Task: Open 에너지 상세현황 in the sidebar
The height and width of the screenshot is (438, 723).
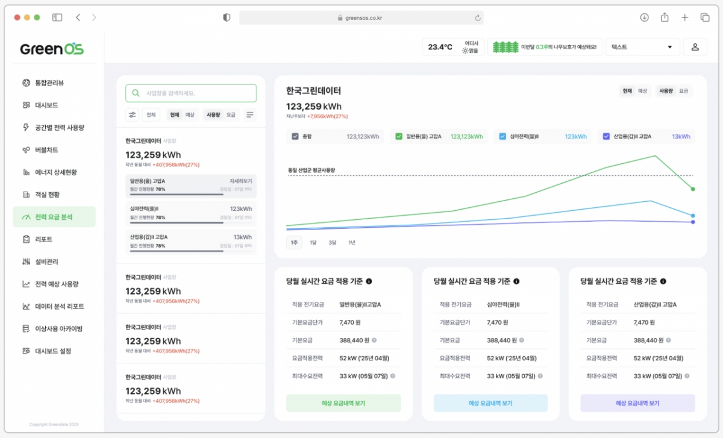Action: (53, 172)
